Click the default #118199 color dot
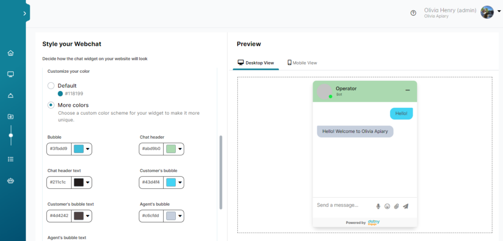This screenshot has height=241, width=503. point(60,94)
